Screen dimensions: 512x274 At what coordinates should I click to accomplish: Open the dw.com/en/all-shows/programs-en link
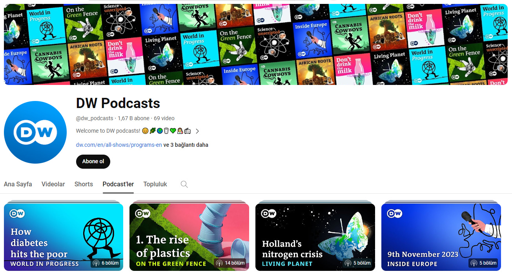pyautogui.click(x=119, y=145)
